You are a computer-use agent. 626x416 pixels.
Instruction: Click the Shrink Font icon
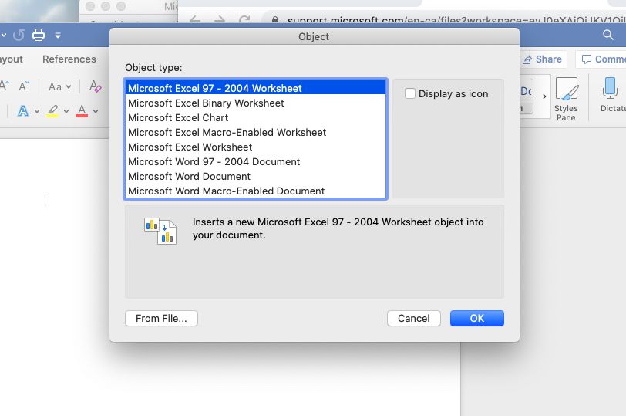point(24,86)
